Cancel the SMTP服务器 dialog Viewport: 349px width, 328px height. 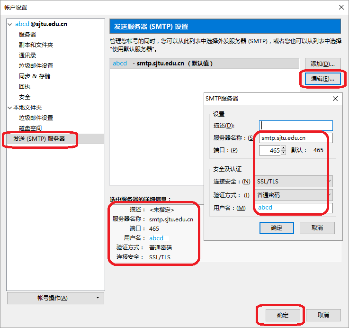pyautogui.click(x=317, y=228)
